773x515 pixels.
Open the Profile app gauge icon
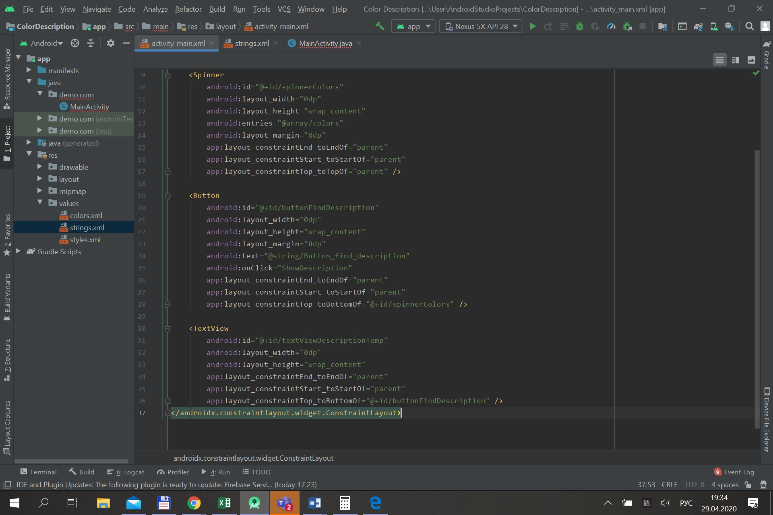pyautogui.click(x=611, y=26)
